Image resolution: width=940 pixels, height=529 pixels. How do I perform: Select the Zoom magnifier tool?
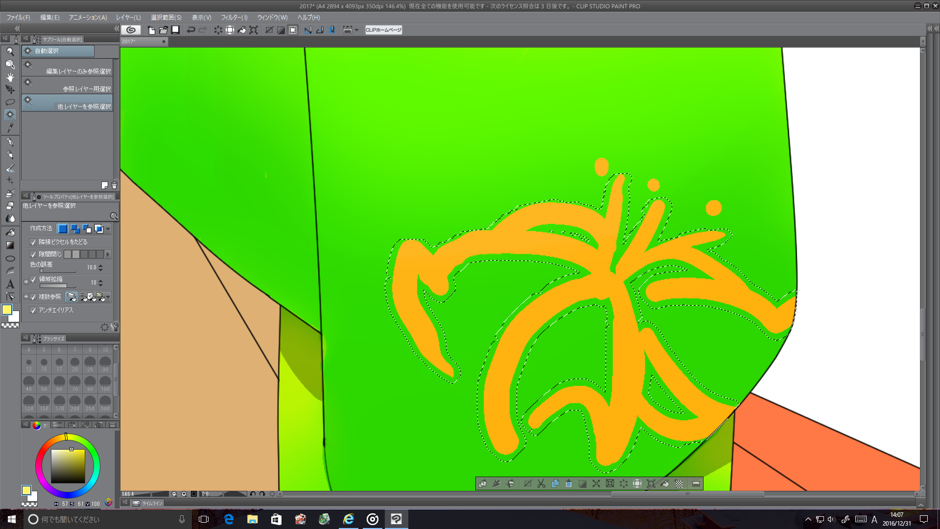(10, 51)
